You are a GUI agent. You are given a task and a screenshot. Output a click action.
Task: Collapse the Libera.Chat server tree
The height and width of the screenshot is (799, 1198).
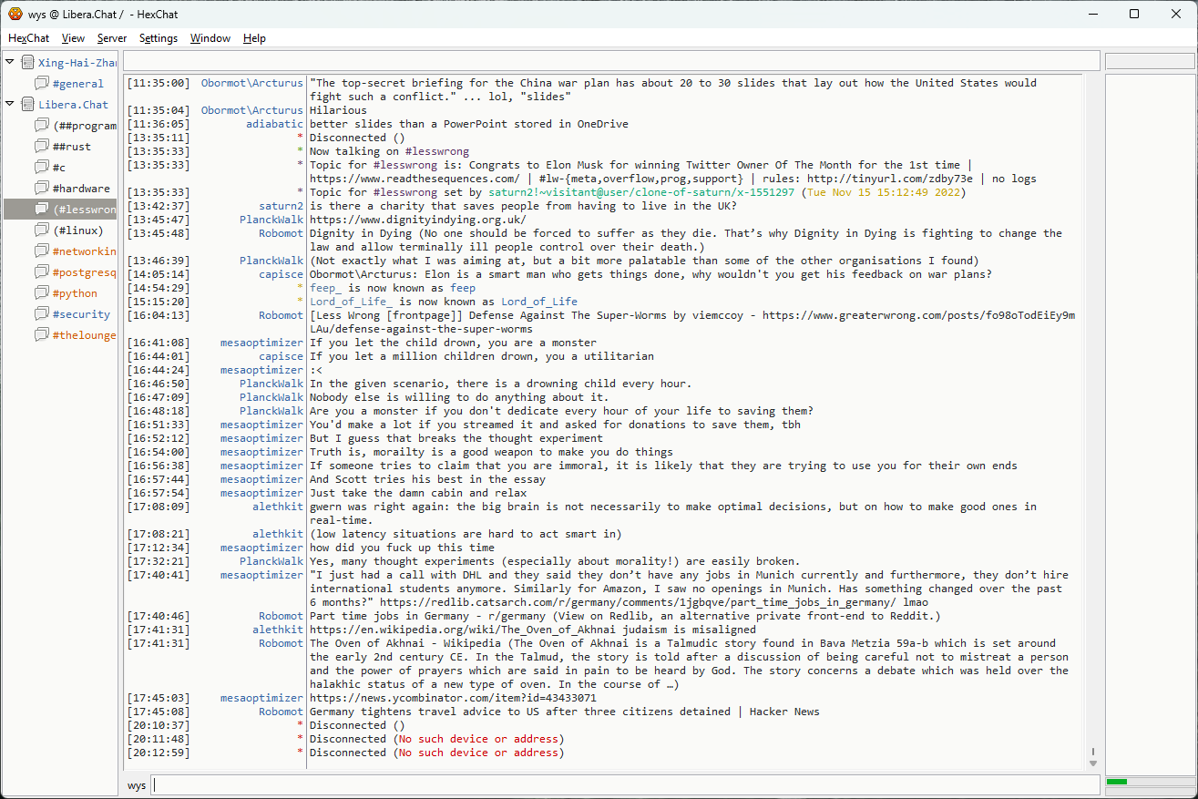[x=10, y=105]
